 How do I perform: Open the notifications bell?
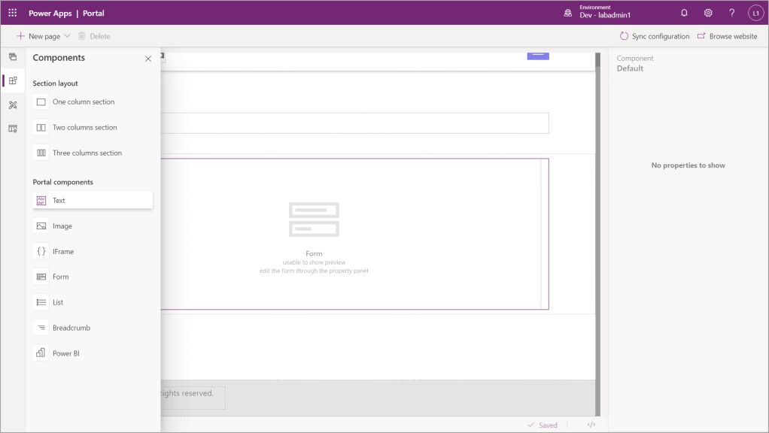[x=684, y=13]
